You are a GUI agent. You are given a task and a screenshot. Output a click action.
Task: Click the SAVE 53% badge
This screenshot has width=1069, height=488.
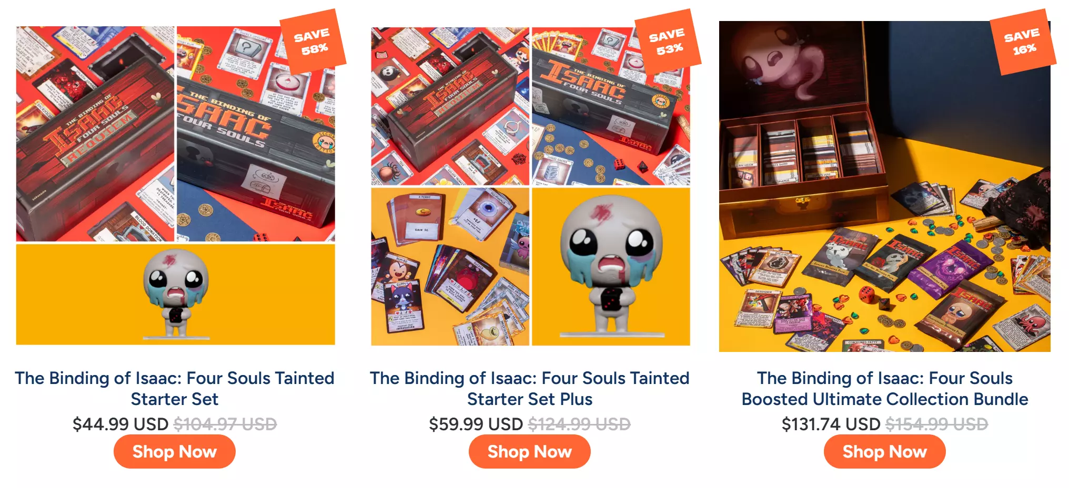668,41
